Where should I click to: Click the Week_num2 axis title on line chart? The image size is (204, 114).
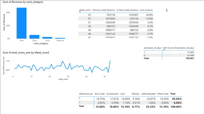point(63,79)
